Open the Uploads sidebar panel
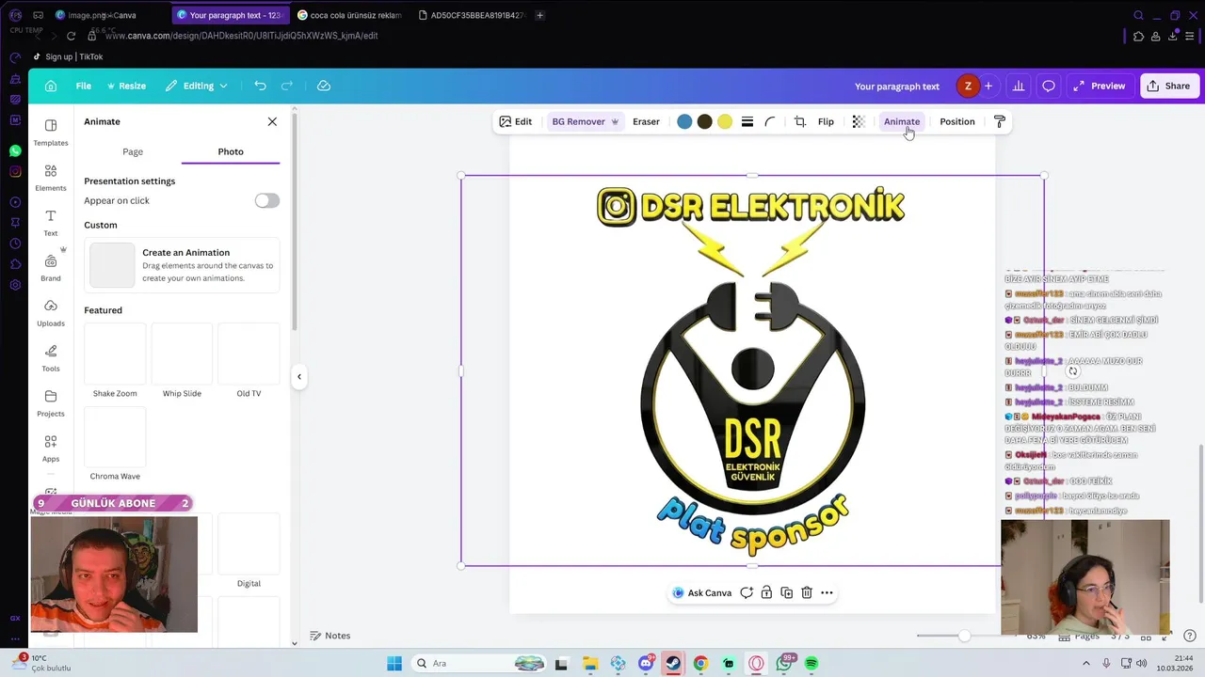This screenshot has width=1205, height=677. [51, 313]
